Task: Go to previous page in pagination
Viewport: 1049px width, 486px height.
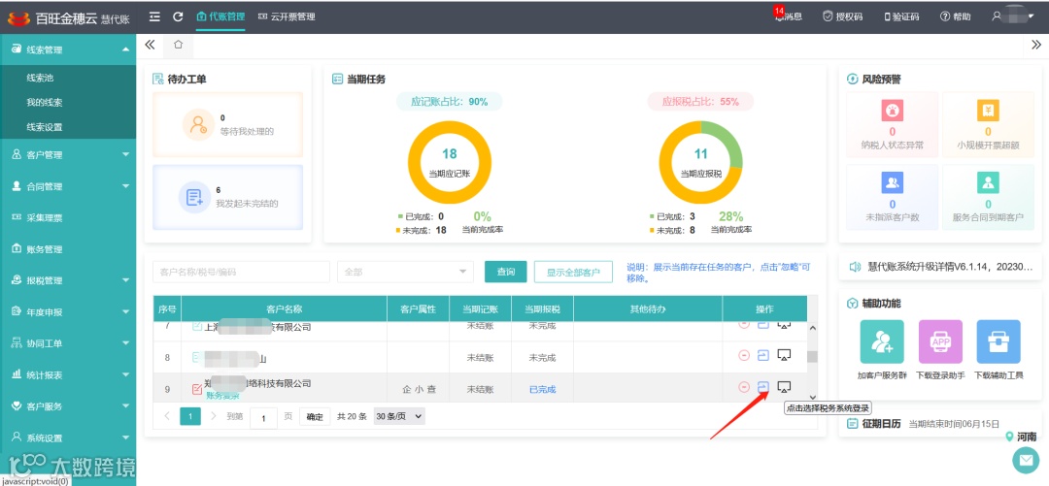Action: 167,416
